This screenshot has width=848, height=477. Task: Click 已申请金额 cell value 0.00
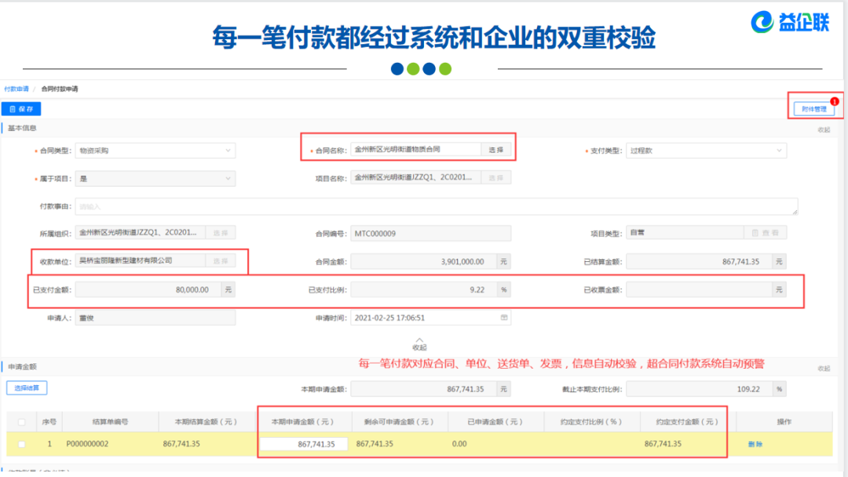459,443
